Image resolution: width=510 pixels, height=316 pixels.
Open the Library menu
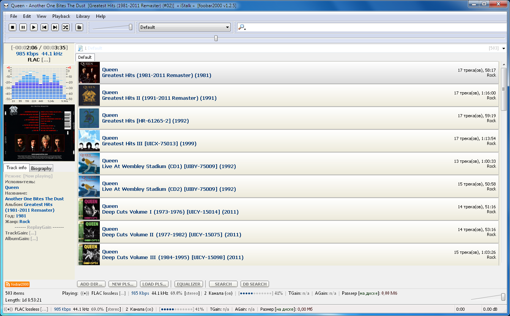tap(83, 16)
